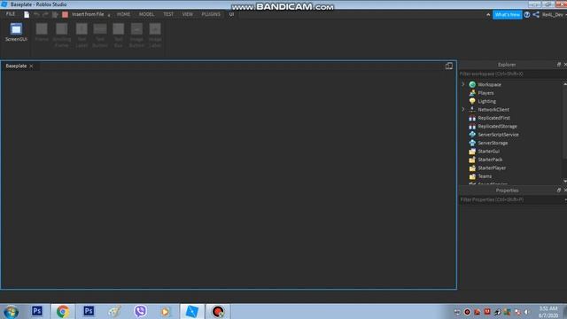Viewport: 567px width, 319px height.
Task: Click the Image Button ribbon button
Action: click(136, 35)
